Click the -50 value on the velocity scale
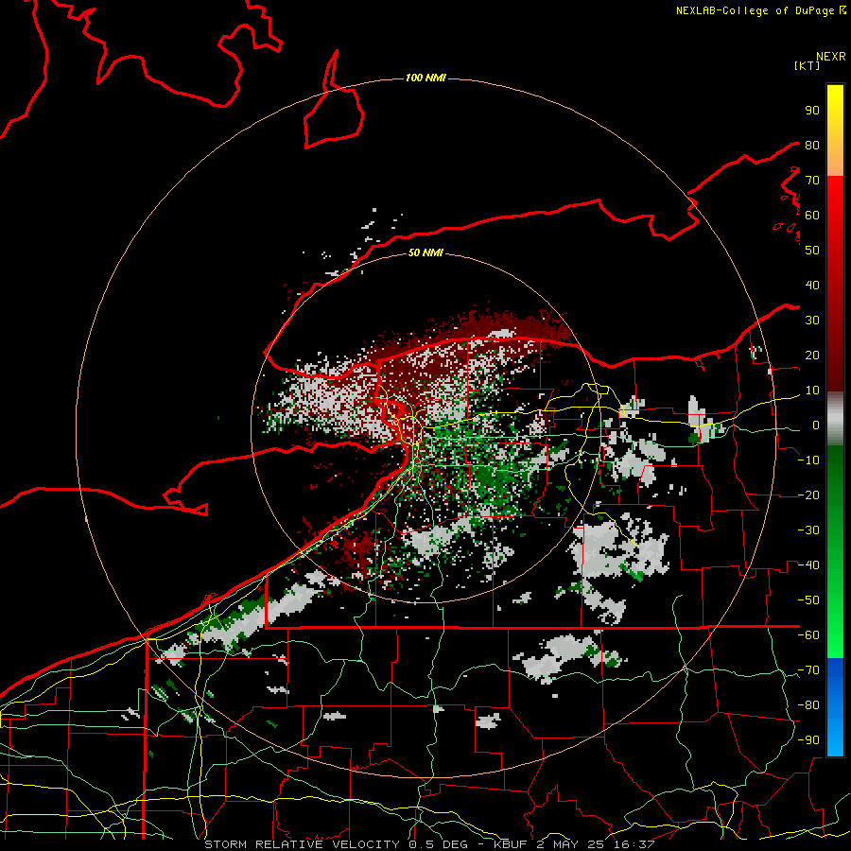851x851 pixels. coord(808,600)
